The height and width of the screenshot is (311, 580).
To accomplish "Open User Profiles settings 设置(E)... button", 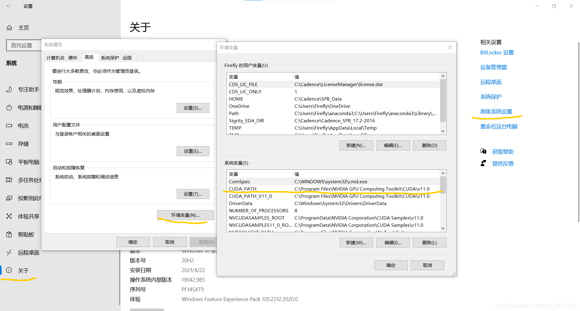I will click(193, 151).
